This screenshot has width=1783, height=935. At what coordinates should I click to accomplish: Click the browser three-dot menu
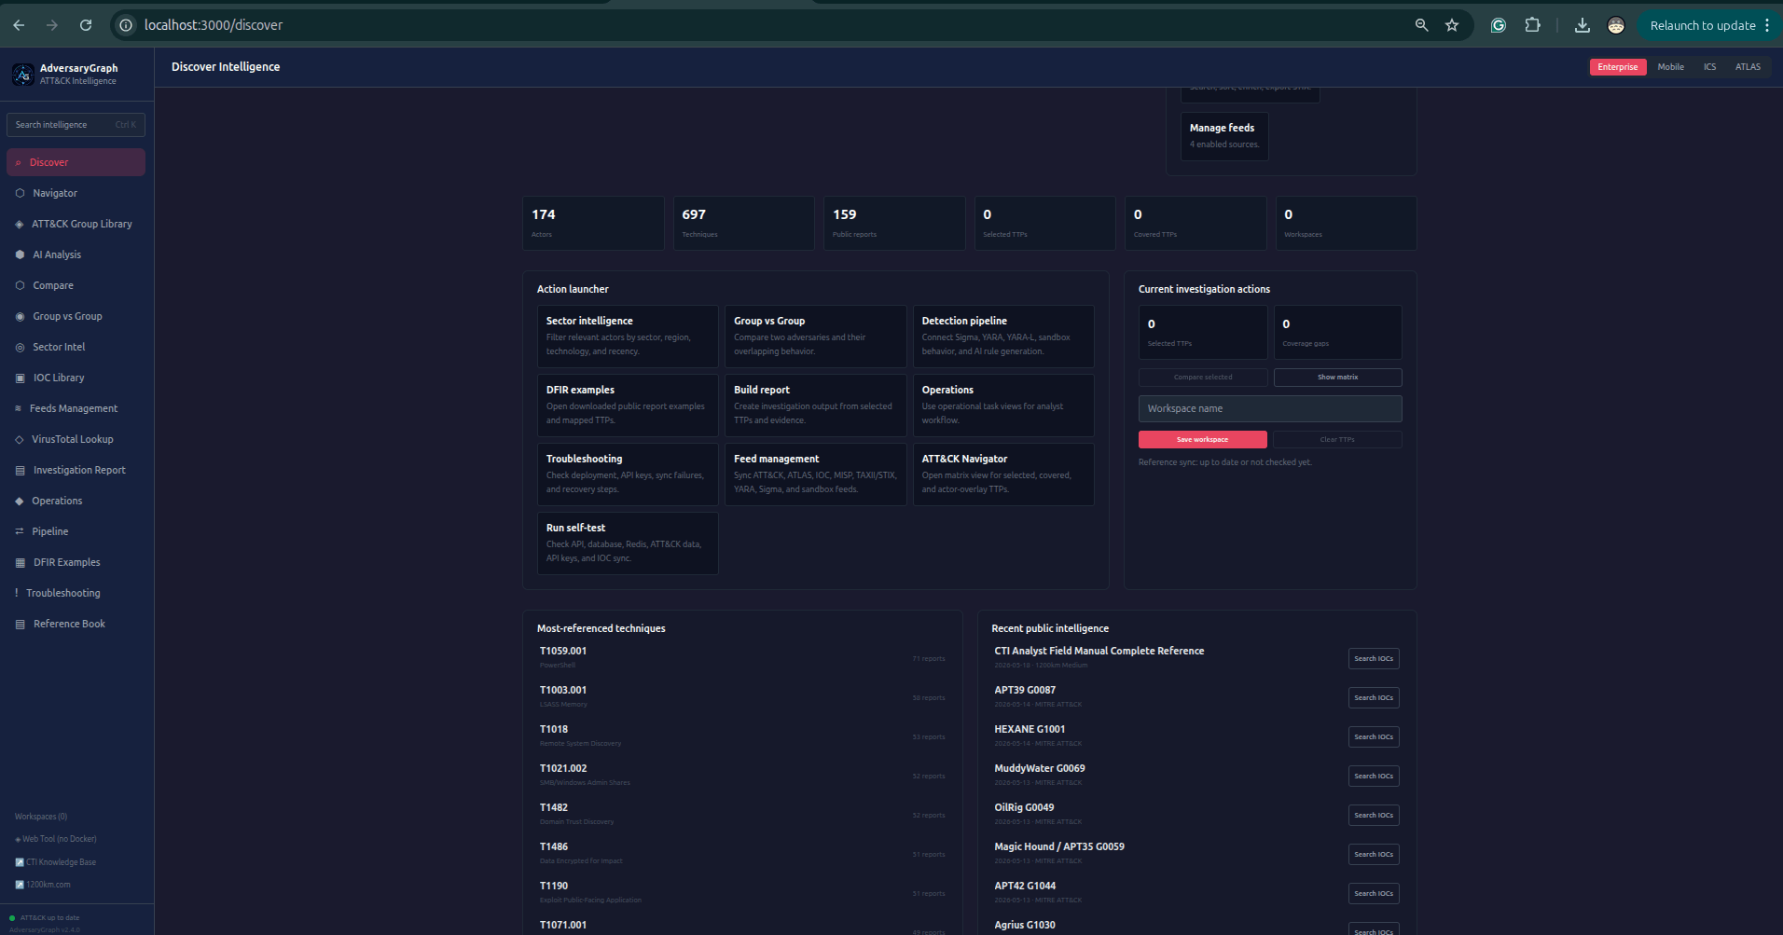point(1767,25)
